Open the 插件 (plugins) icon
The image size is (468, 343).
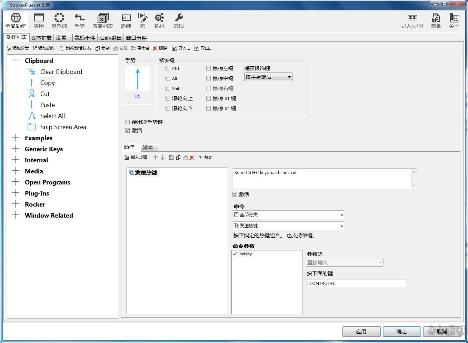159,21
